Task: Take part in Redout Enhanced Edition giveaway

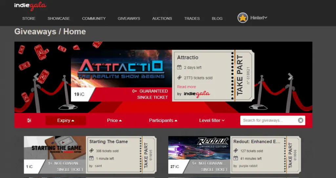Action: pyautogui.click(x=290, y=155)
